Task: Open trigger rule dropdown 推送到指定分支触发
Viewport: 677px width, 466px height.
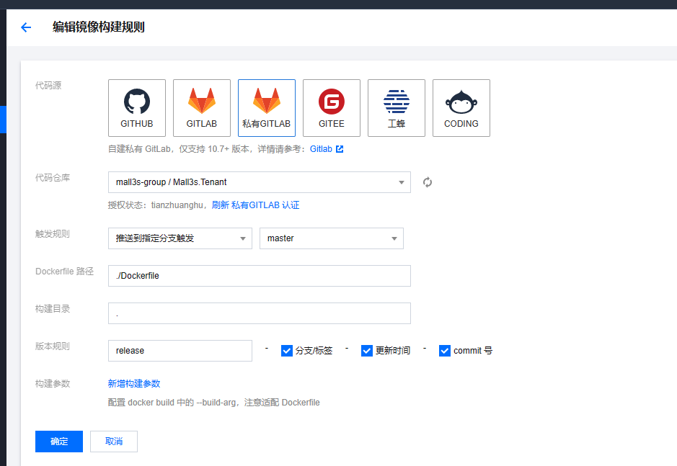Action: (180, 238)
